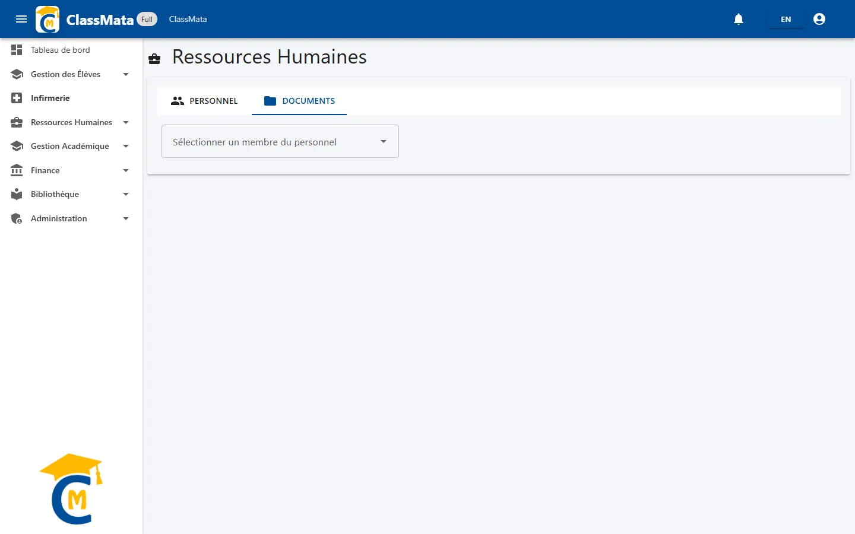Click the ClassMata logo in header
This screenshot has height=534, width=855.
[47, 19]
